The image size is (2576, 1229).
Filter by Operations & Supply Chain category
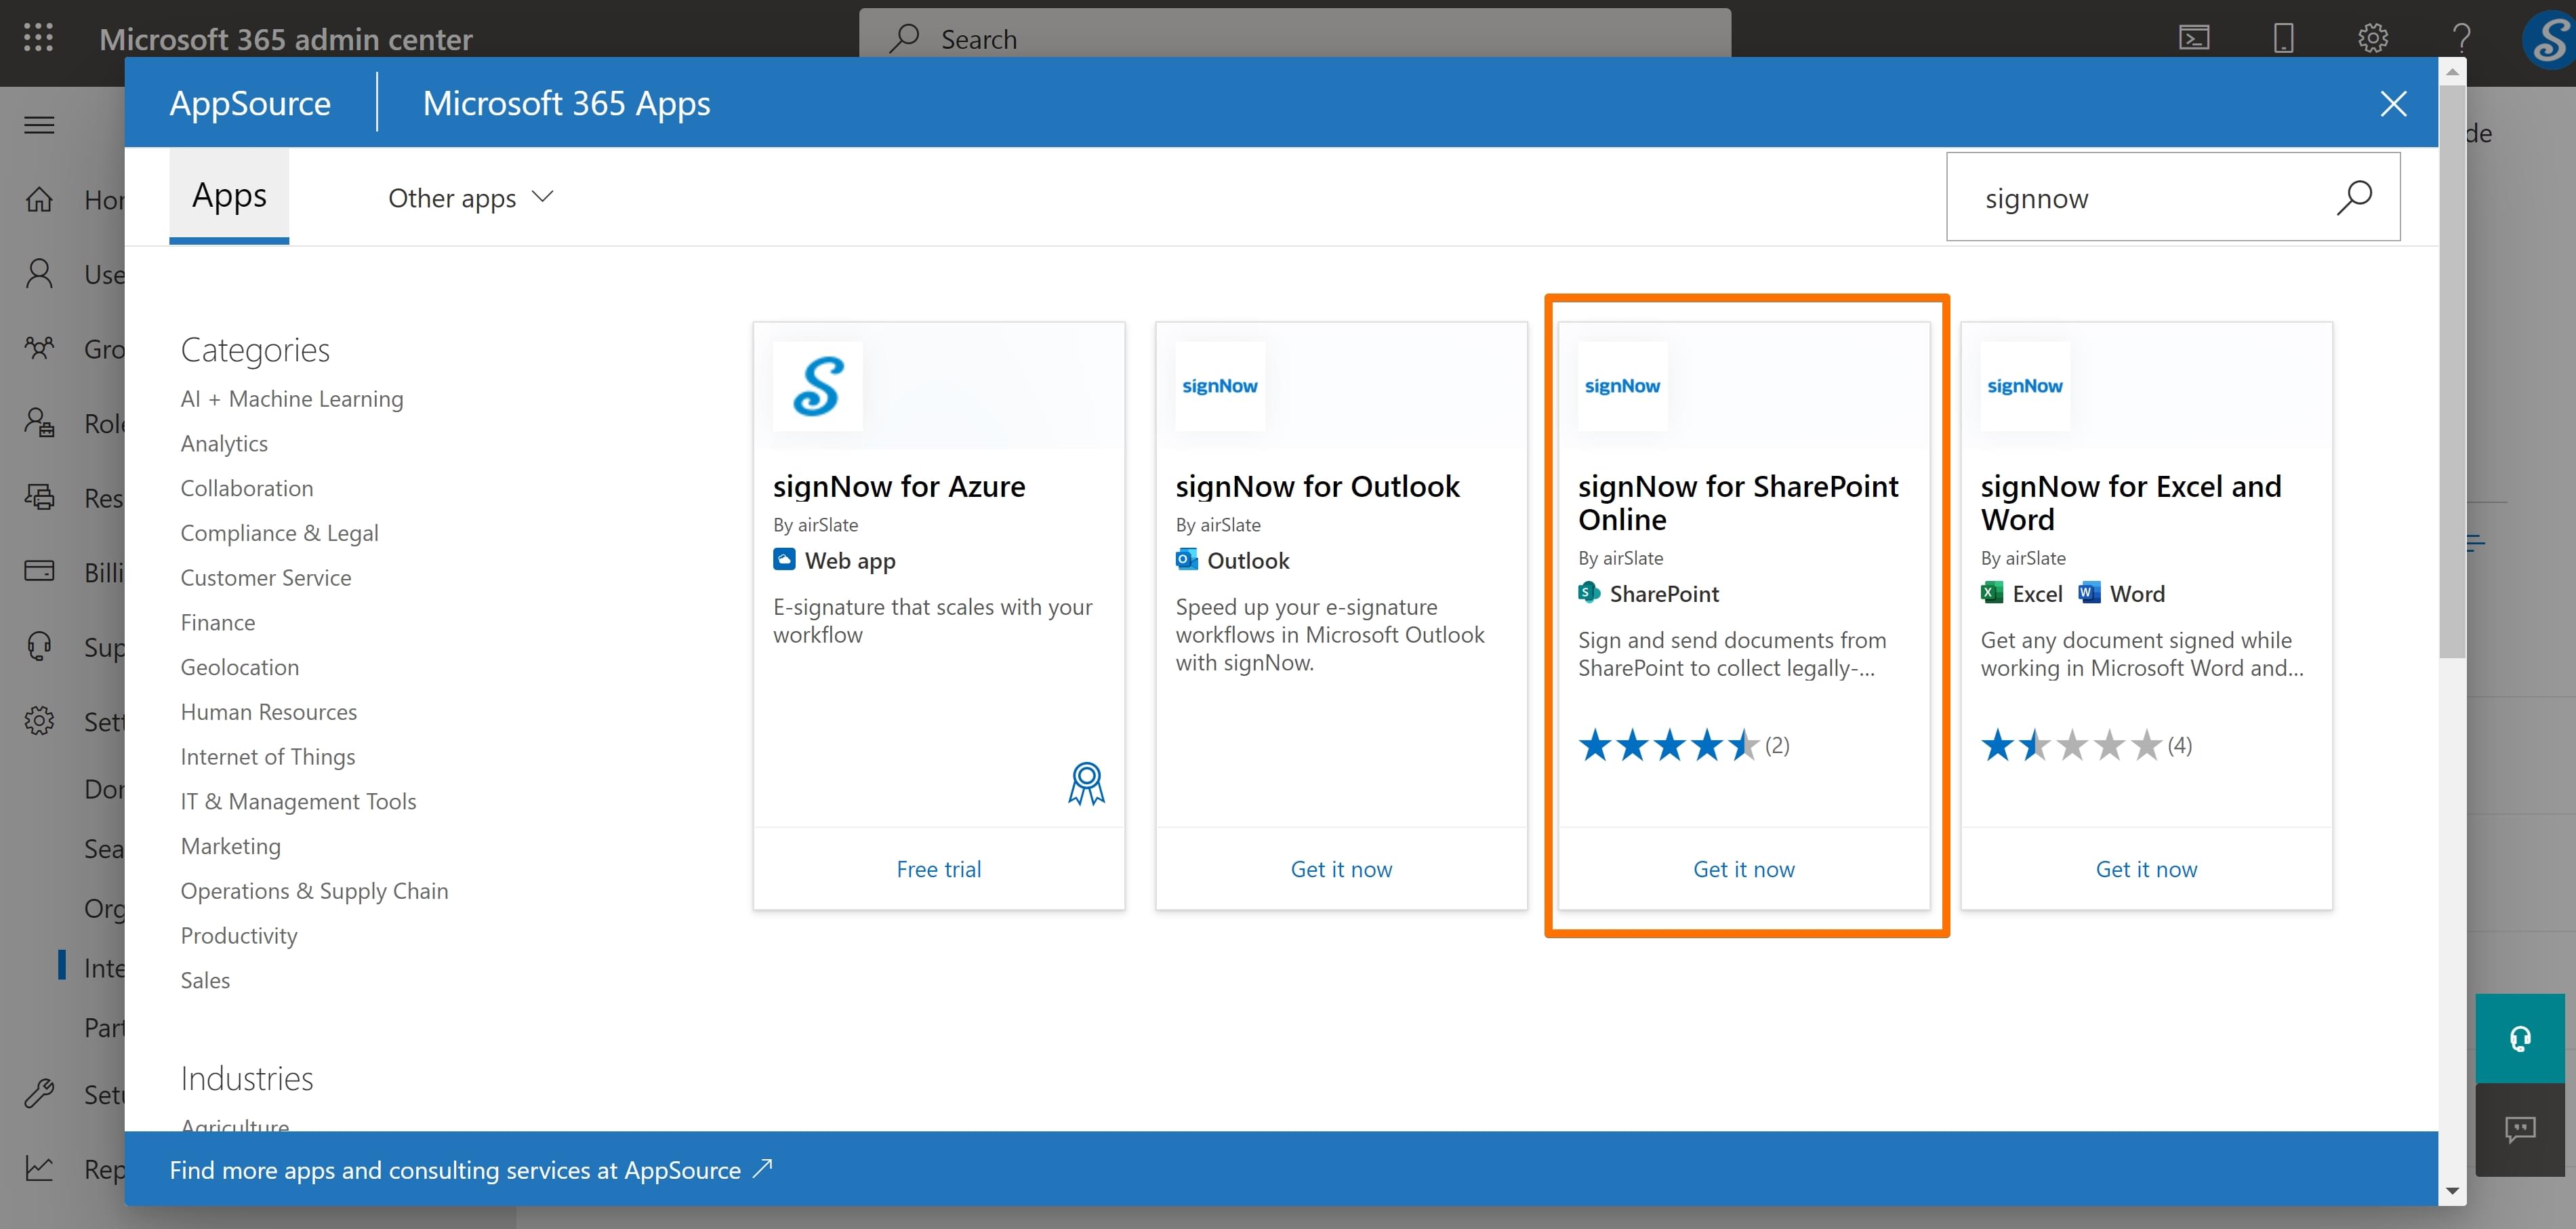click(x=314, y=890)
